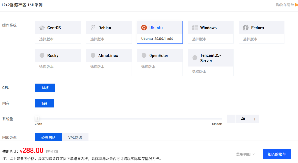298x163 pixels.
Task: Click the disk size input showing 40
Action: 243,119
